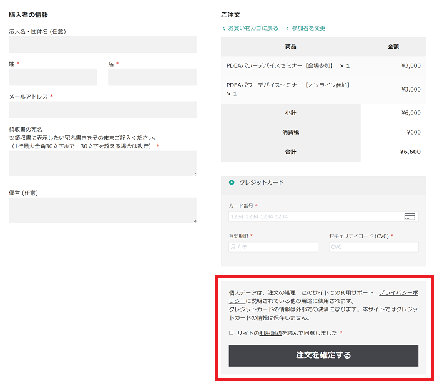The width and height of the screenshot is (437, 386).
Task: Click the 消費税 row label
Action: pos(291,132)
